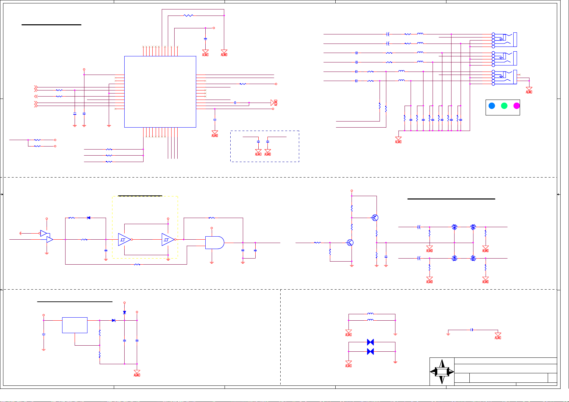Select the second Schmitt-trigger inverter symbol
The image size is (569, 402).
pyautogui.click(x=168, y=240)
